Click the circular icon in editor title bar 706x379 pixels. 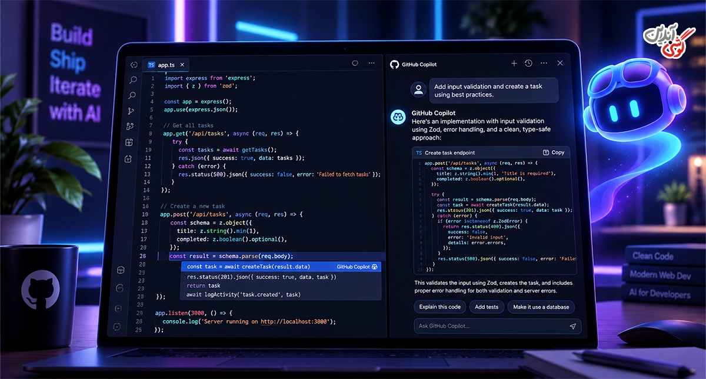pyautogui.click(x=355, y=63)
